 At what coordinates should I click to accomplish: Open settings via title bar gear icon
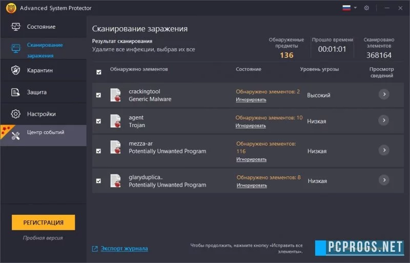pos(366,8)
